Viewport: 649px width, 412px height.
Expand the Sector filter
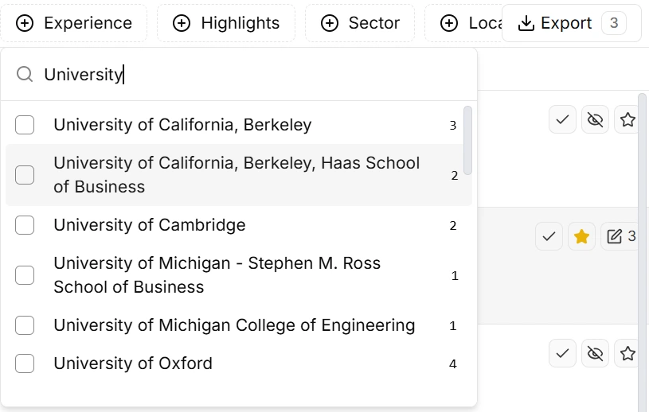360,23
